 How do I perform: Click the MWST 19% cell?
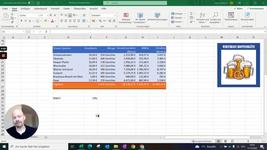pyautogui.click(x=91, y=98)
